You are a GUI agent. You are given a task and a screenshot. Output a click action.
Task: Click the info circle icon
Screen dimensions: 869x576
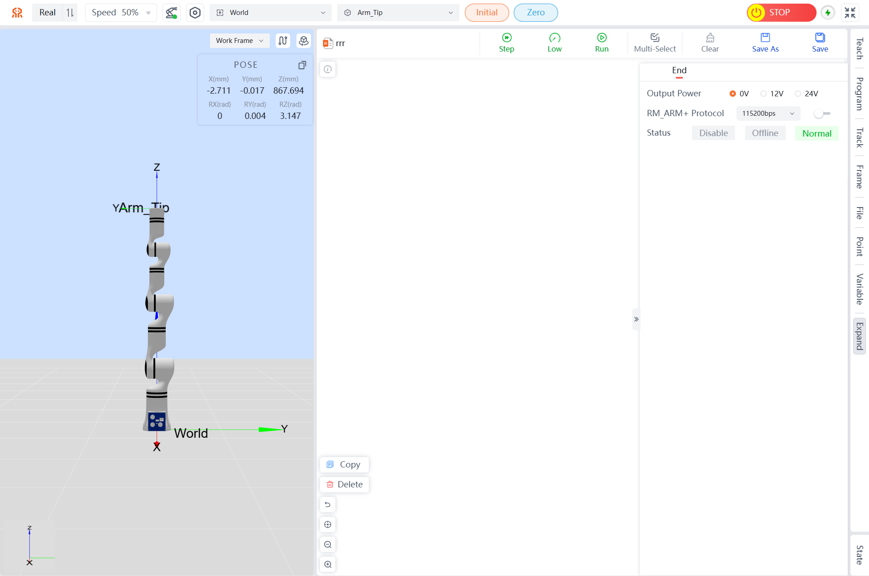328,69
